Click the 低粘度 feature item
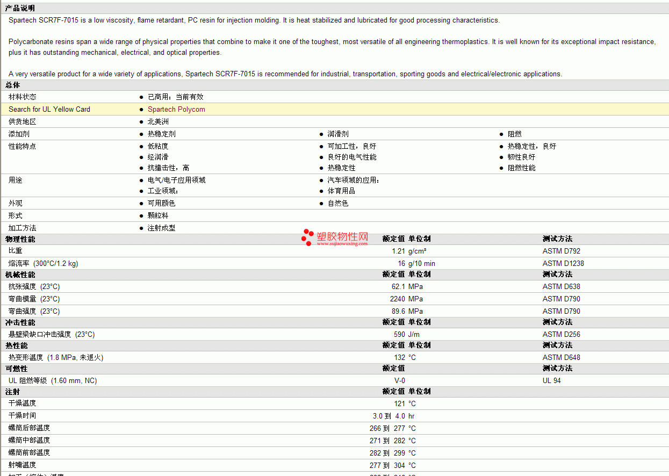669x476 pixels. pyautogui.click(x=158, y=146)
